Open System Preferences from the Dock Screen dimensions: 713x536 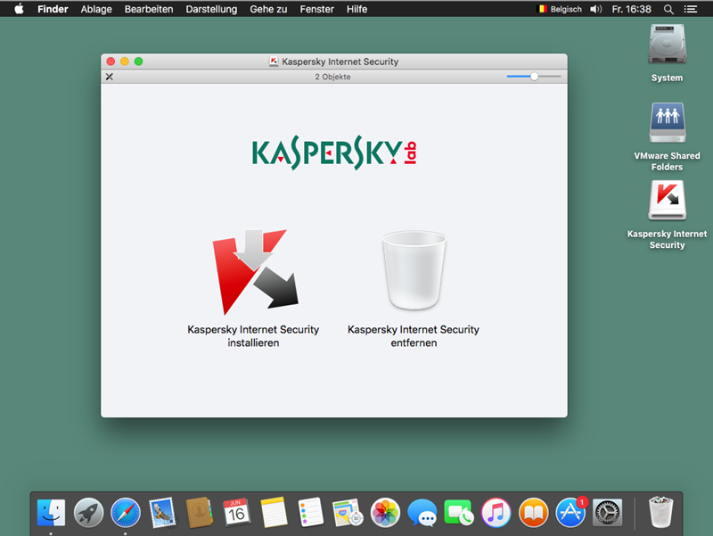click(607, 512)
